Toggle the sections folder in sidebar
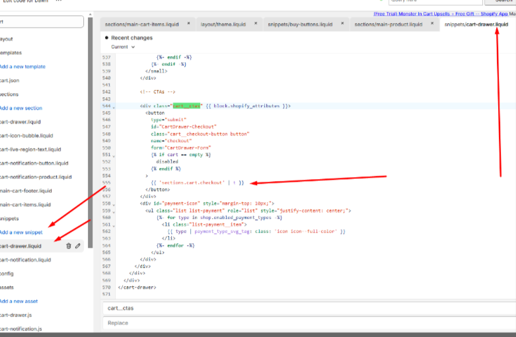The height and width of the screenshot is (337, 516). [9, 94]
